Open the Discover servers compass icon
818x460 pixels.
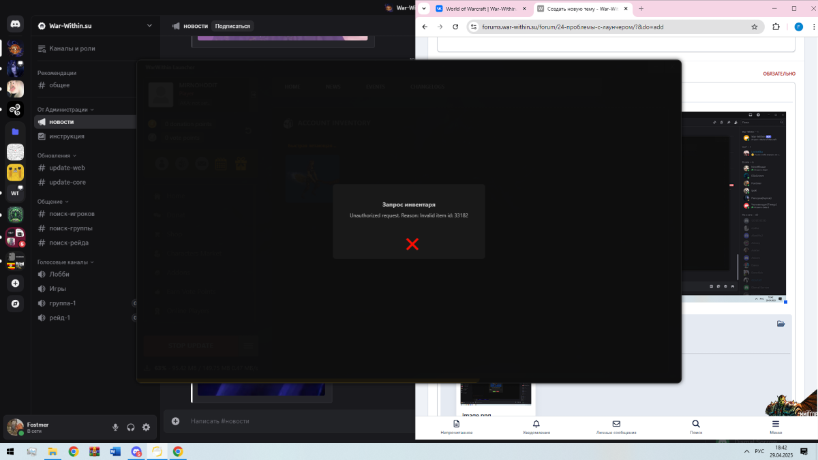pos(15,303)
